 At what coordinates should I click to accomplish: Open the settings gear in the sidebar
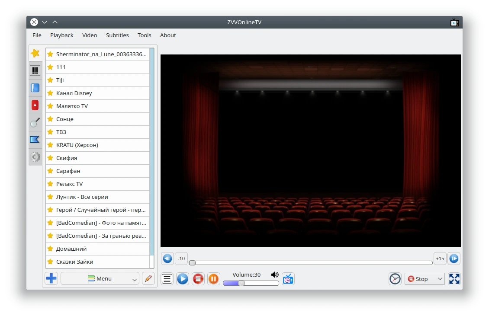pos(35,157)
